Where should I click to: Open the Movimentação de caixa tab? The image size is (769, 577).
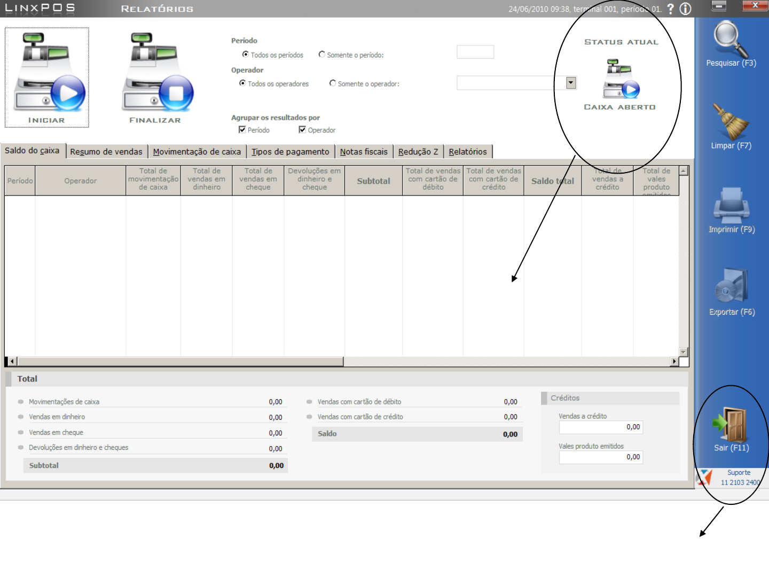[197, 152]
